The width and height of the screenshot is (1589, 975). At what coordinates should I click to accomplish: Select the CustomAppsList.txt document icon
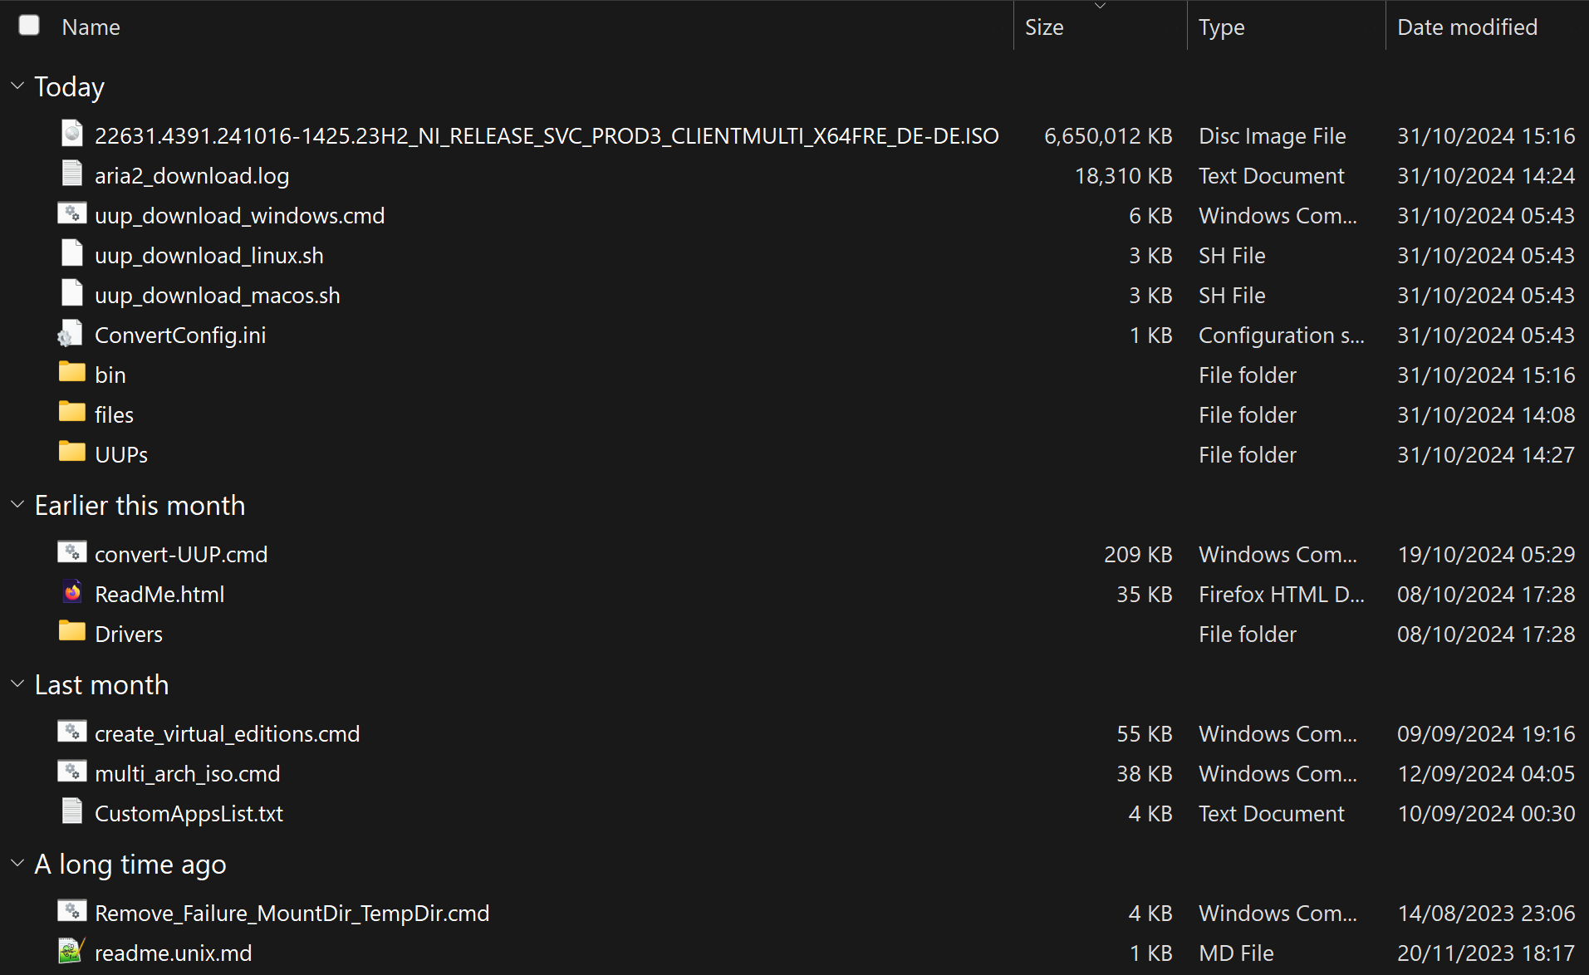point(72,811)
